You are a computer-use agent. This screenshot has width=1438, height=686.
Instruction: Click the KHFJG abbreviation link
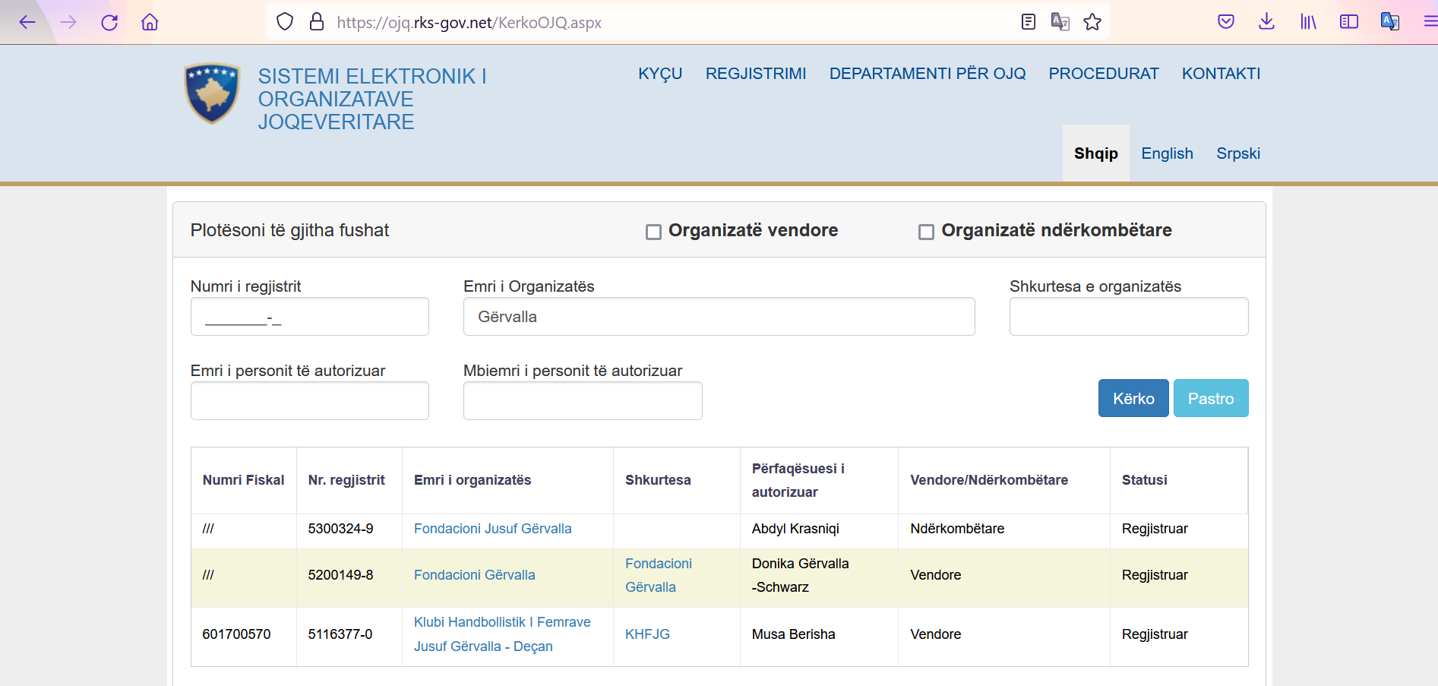point(647,634)
